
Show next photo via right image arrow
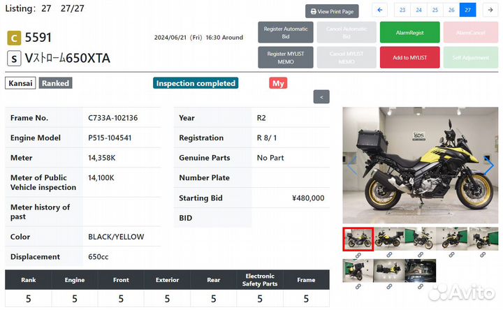pyautogui.click(x=489, y=165)
